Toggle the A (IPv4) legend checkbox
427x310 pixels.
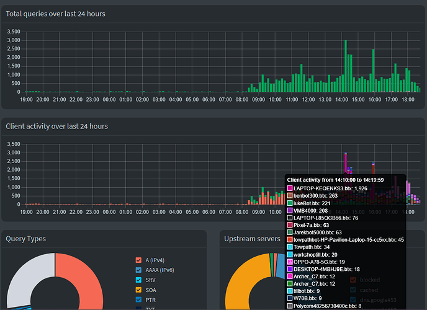coord(138,260)
